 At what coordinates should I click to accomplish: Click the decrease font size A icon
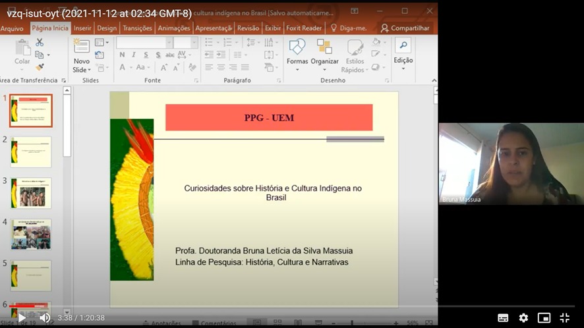pos(176,67)
